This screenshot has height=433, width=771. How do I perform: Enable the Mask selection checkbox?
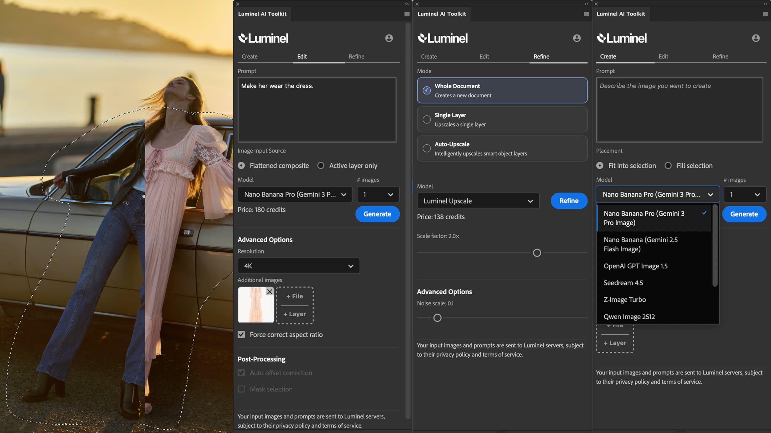click(241, 389)
